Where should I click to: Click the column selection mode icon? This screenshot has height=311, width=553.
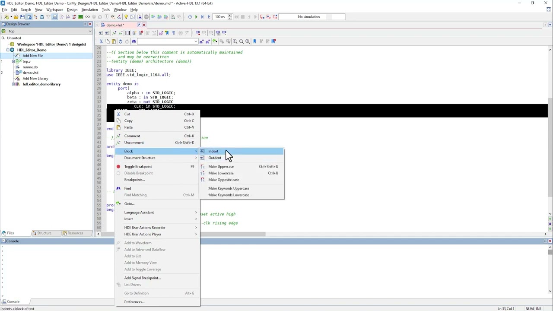127,33
